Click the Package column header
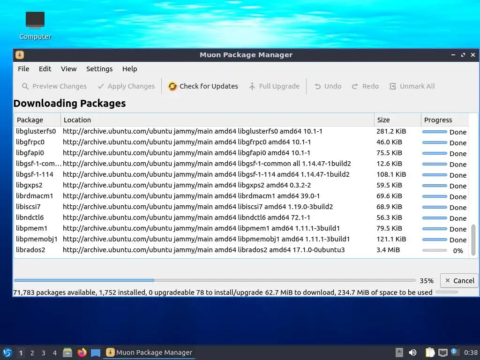Screen dimensions: 480x360 (37, 120)
